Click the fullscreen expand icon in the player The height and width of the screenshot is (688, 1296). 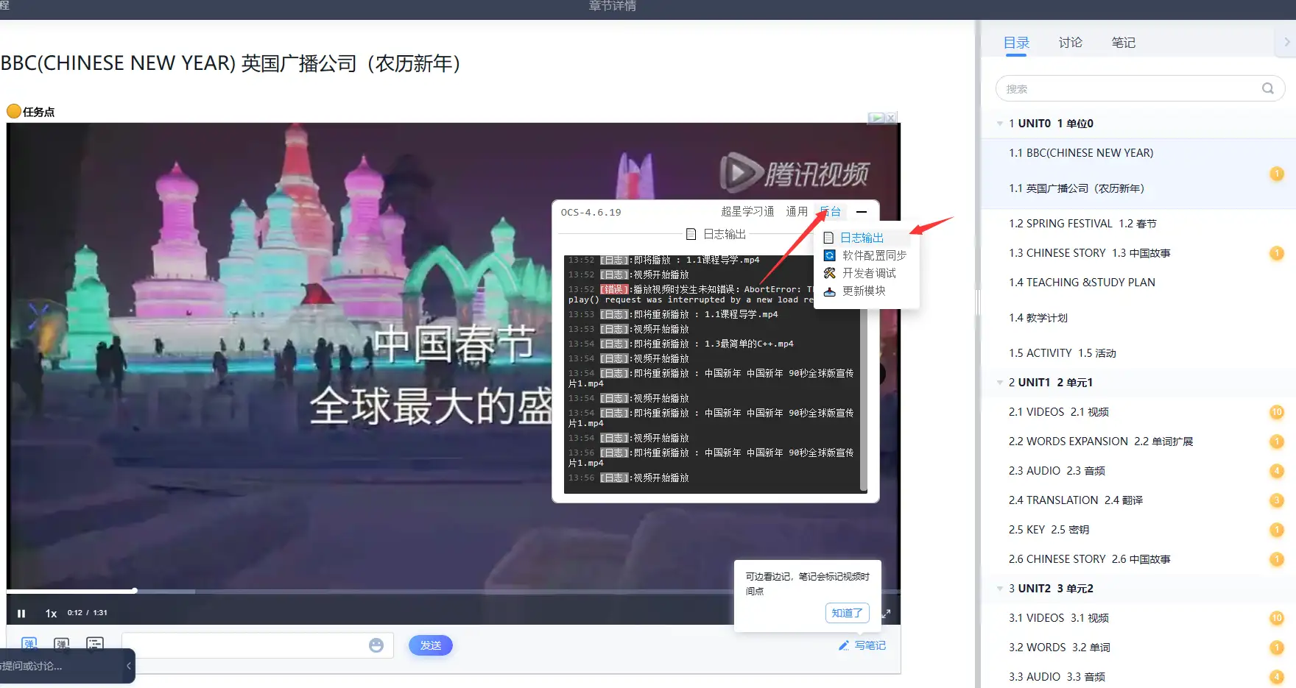coord(886,613)
